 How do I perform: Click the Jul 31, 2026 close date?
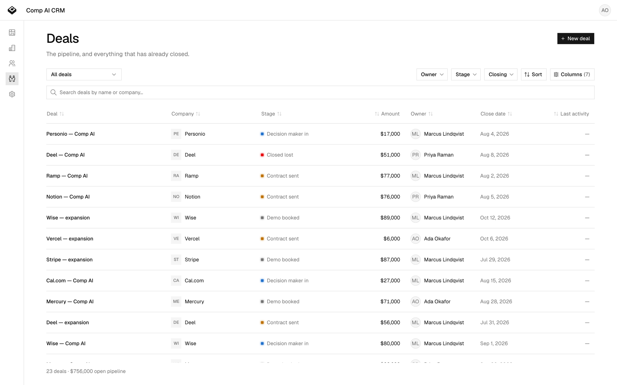point(494,323)
